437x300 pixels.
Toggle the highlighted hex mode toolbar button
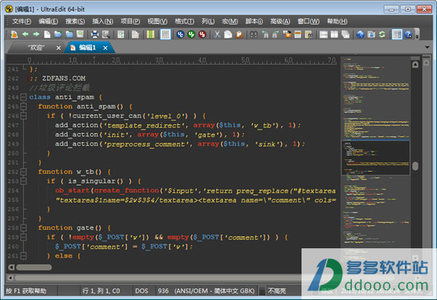pos(165,34)
